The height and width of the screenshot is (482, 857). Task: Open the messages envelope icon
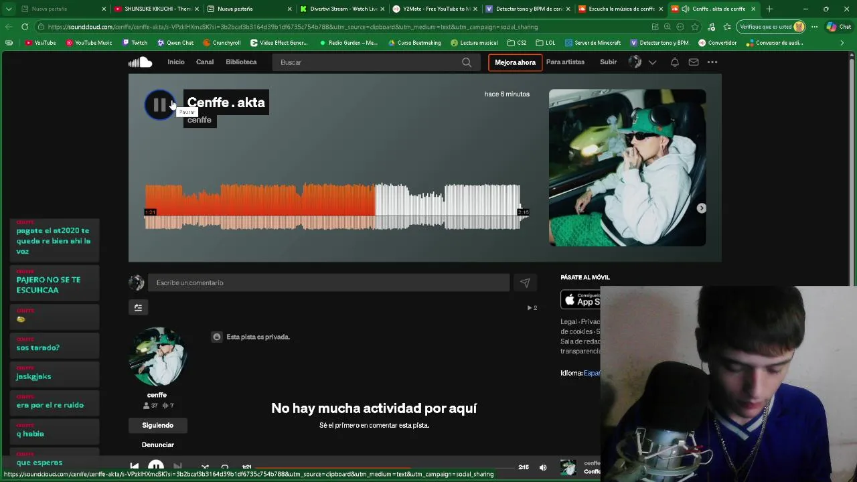point(694,62)
